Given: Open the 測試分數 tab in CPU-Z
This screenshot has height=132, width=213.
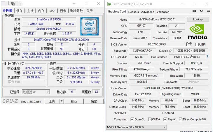Looking at the screenshot, I should click(x=76, y=11).
